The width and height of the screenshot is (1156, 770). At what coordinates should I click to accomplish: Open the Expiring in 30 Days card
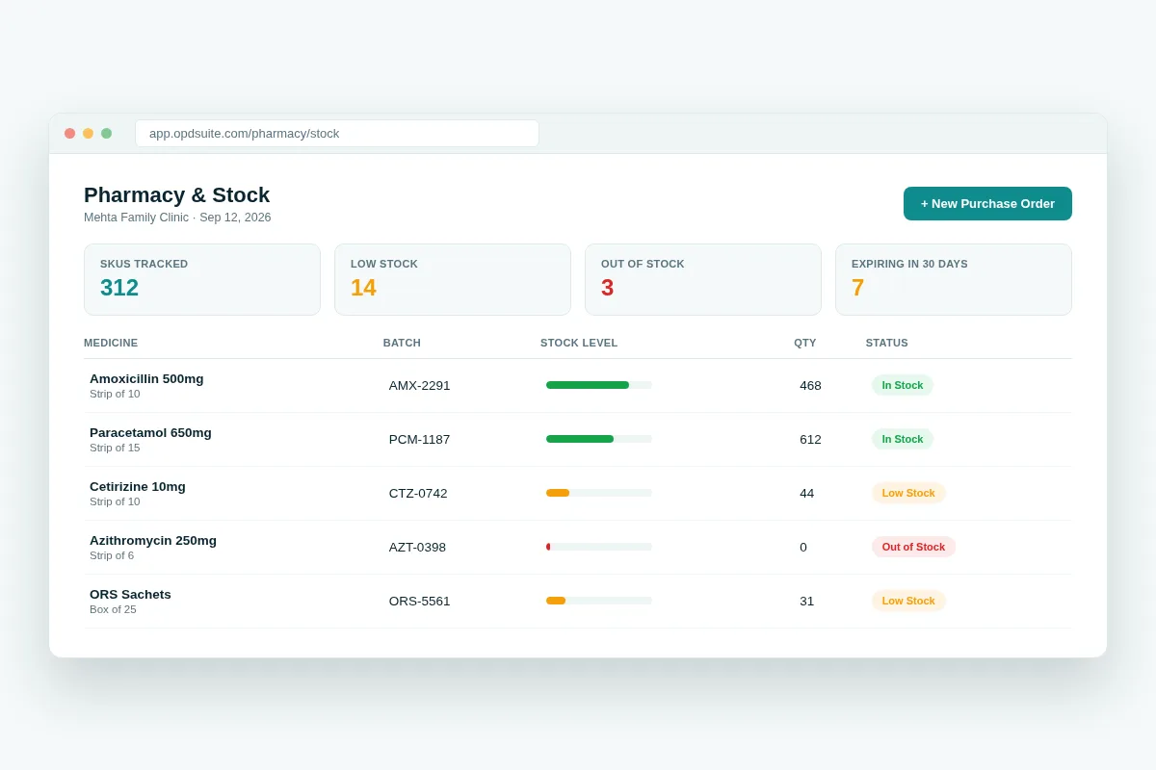954,279
